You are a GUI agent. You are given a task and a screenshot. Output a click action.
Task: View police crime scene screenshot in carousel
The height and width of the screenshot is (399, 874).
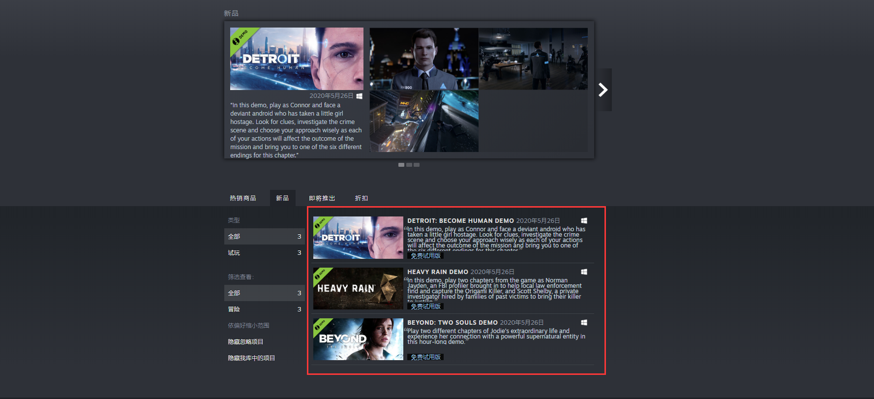tap(533, 59)
